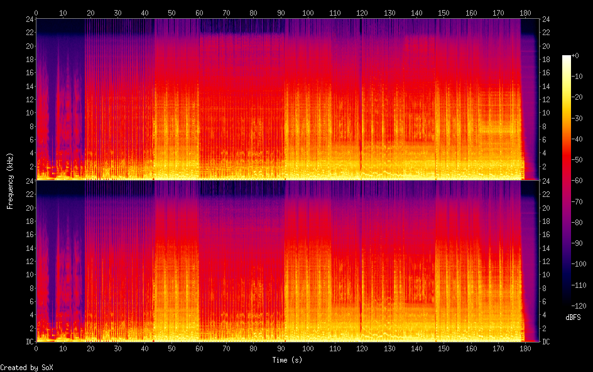Click the lower channel spectrogram plot
Viewport: 593px width, 372px height.
pyautogui.click(x=288, y=261)
